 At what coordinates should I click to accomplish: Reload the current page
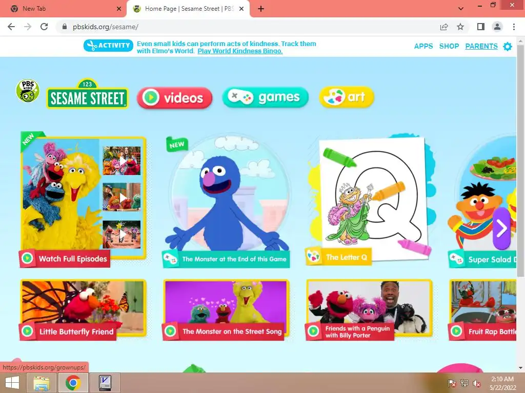pos(44,27)
